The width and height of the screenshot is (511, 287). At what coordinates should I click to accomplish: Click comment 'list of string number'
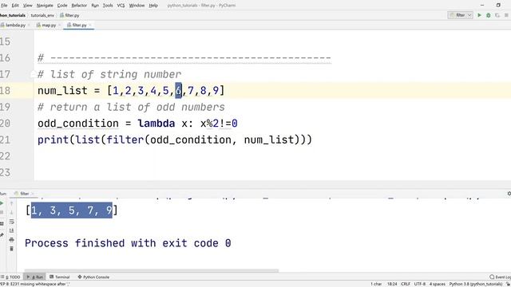pyautogui.click(x=116, y=74)
